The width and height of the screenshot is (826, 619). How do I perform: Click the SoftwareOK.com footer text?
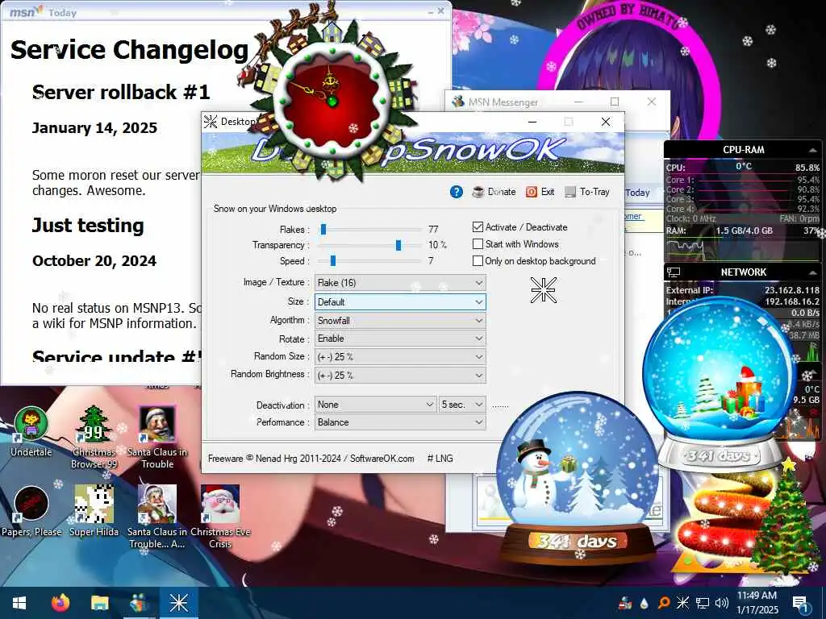click(x=382, y=459)
